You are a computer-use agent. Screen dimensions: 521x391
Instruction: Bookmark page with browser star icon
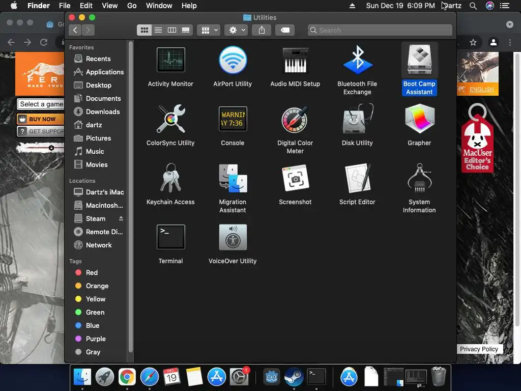tap(473, 43)
